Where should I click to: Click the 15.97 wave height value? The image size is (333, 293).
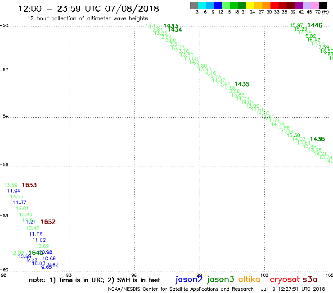(297, 25)
